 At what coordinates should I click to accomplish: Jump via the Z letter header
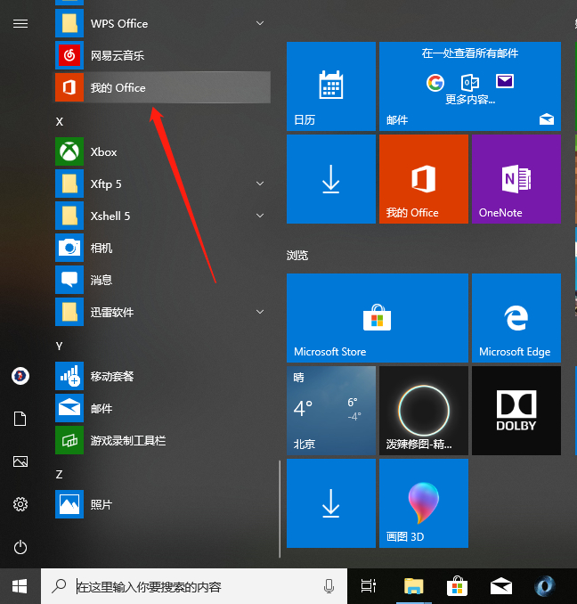pyautogui.click(x=60, y=475)
